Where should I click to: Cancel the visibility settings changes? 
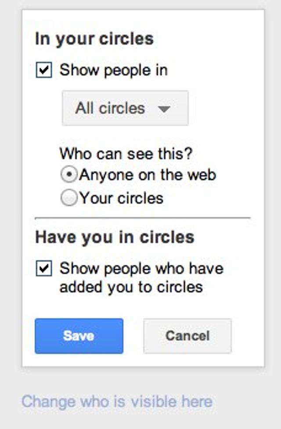pyautogui.click(x=187, y=335)
